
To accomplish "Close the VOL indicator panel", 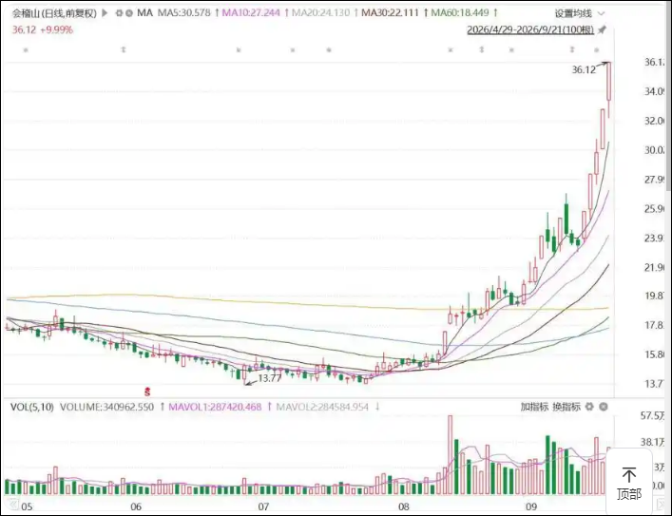I will point(604,407).
